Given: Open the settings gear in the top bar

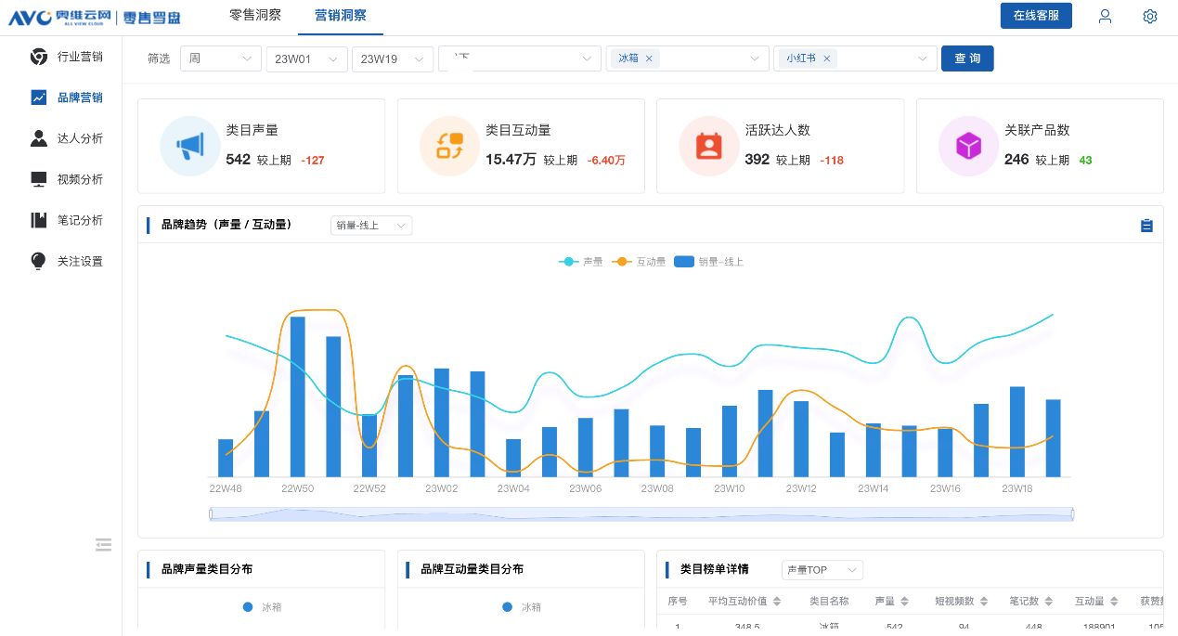Looking at the screenshot, I should tap(1149, 16).
